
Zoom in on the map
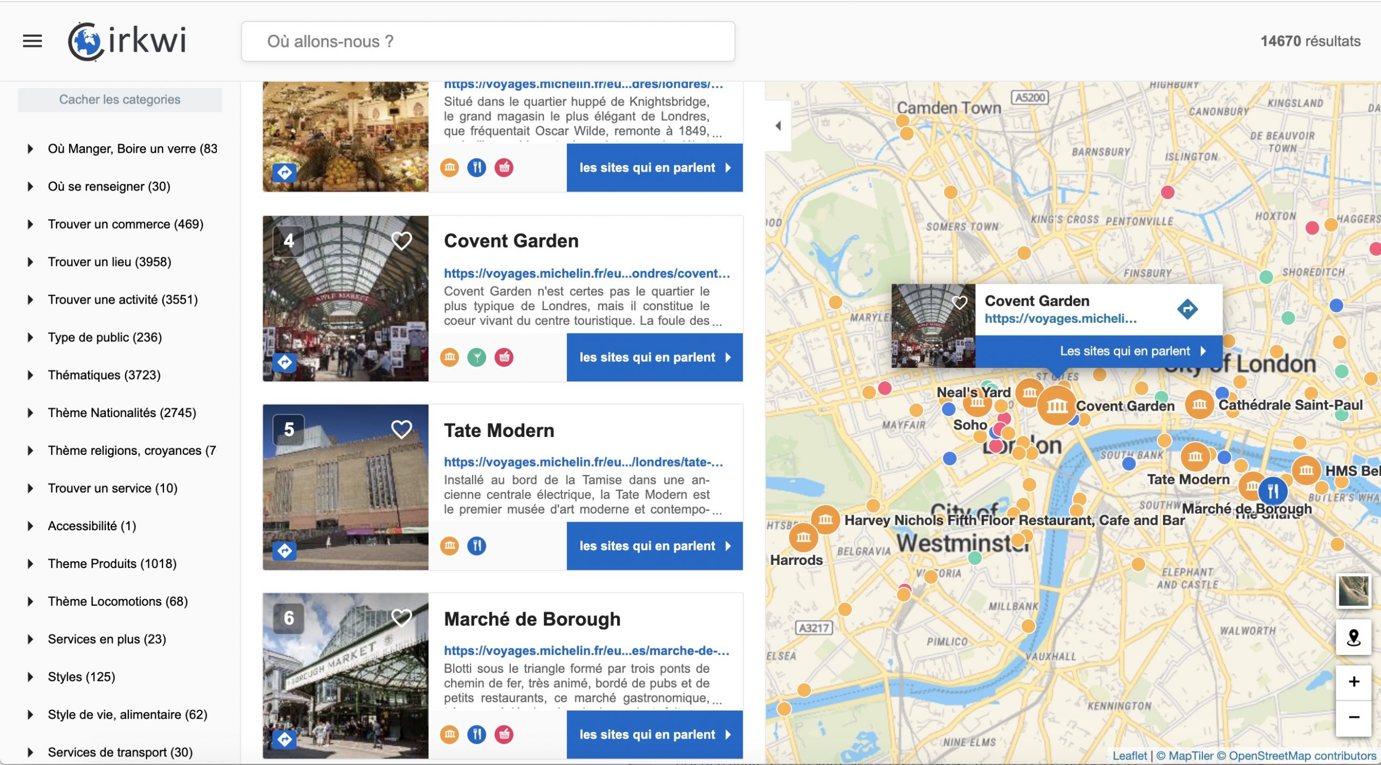[x=1353, y=682]
